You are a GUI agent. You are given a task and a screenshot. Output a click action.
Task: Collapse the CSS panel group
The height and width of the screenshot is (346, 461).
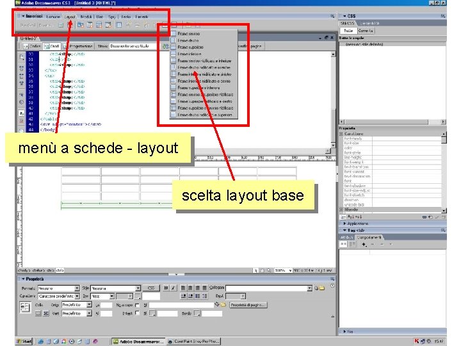pyautogui.click(x=344, y=16)
